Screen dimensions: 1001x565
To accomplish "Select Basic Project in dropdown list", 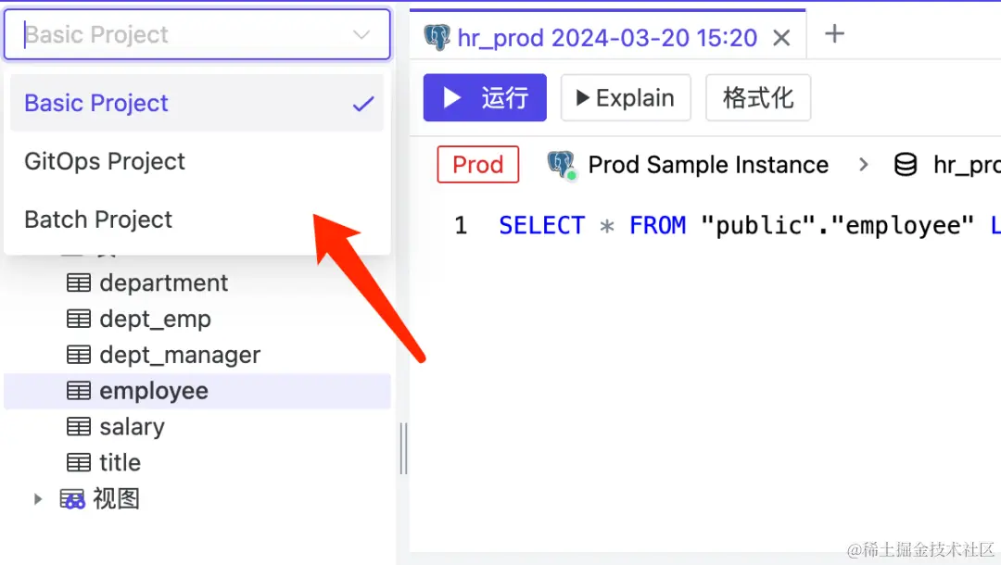I will 196,104.
